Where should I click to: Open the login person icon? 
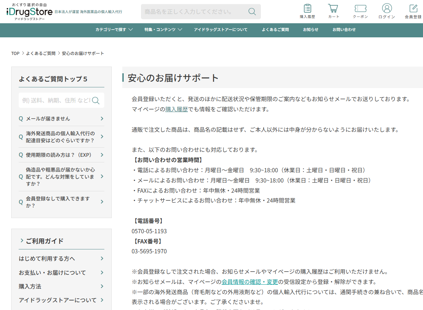click(387, 8)
